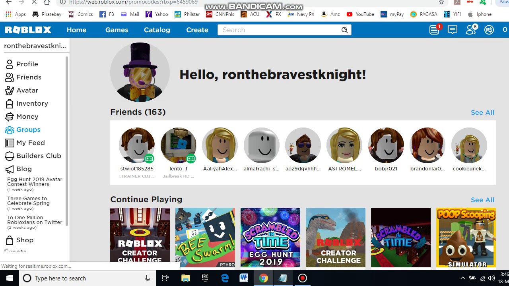509x286 pixels.
Task: Open the Windows Start menu
Action: 10,278
